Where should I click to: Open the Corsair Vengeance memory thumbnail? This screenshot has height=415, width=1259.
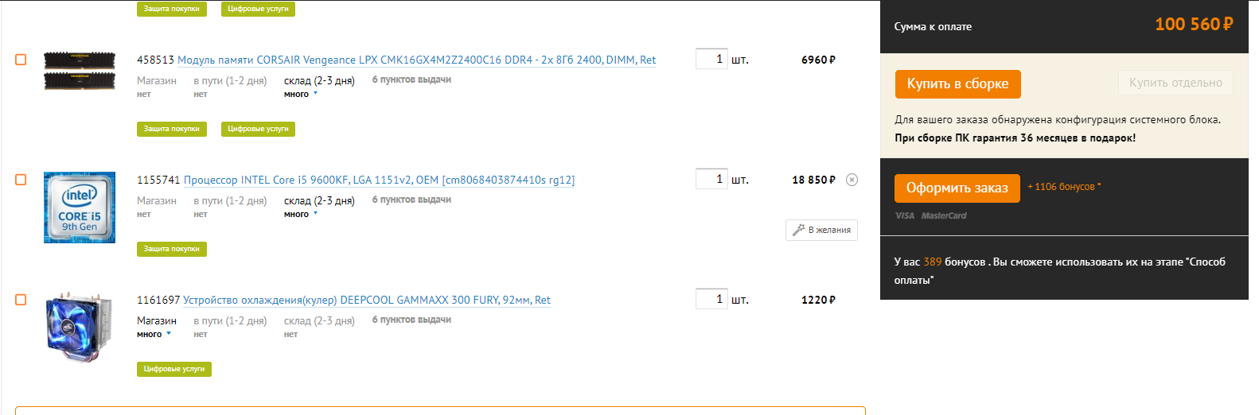tap(80, 71)
